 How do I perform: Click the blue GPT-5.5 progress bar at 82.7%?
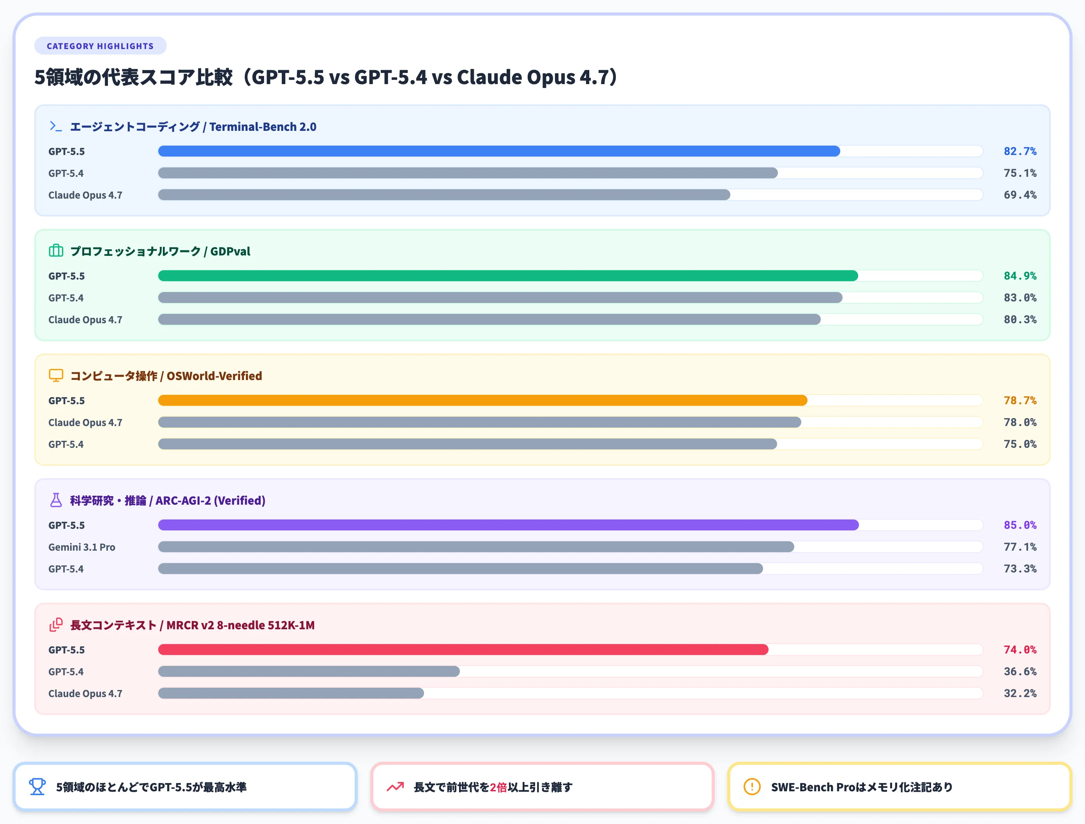click(498, 151)
